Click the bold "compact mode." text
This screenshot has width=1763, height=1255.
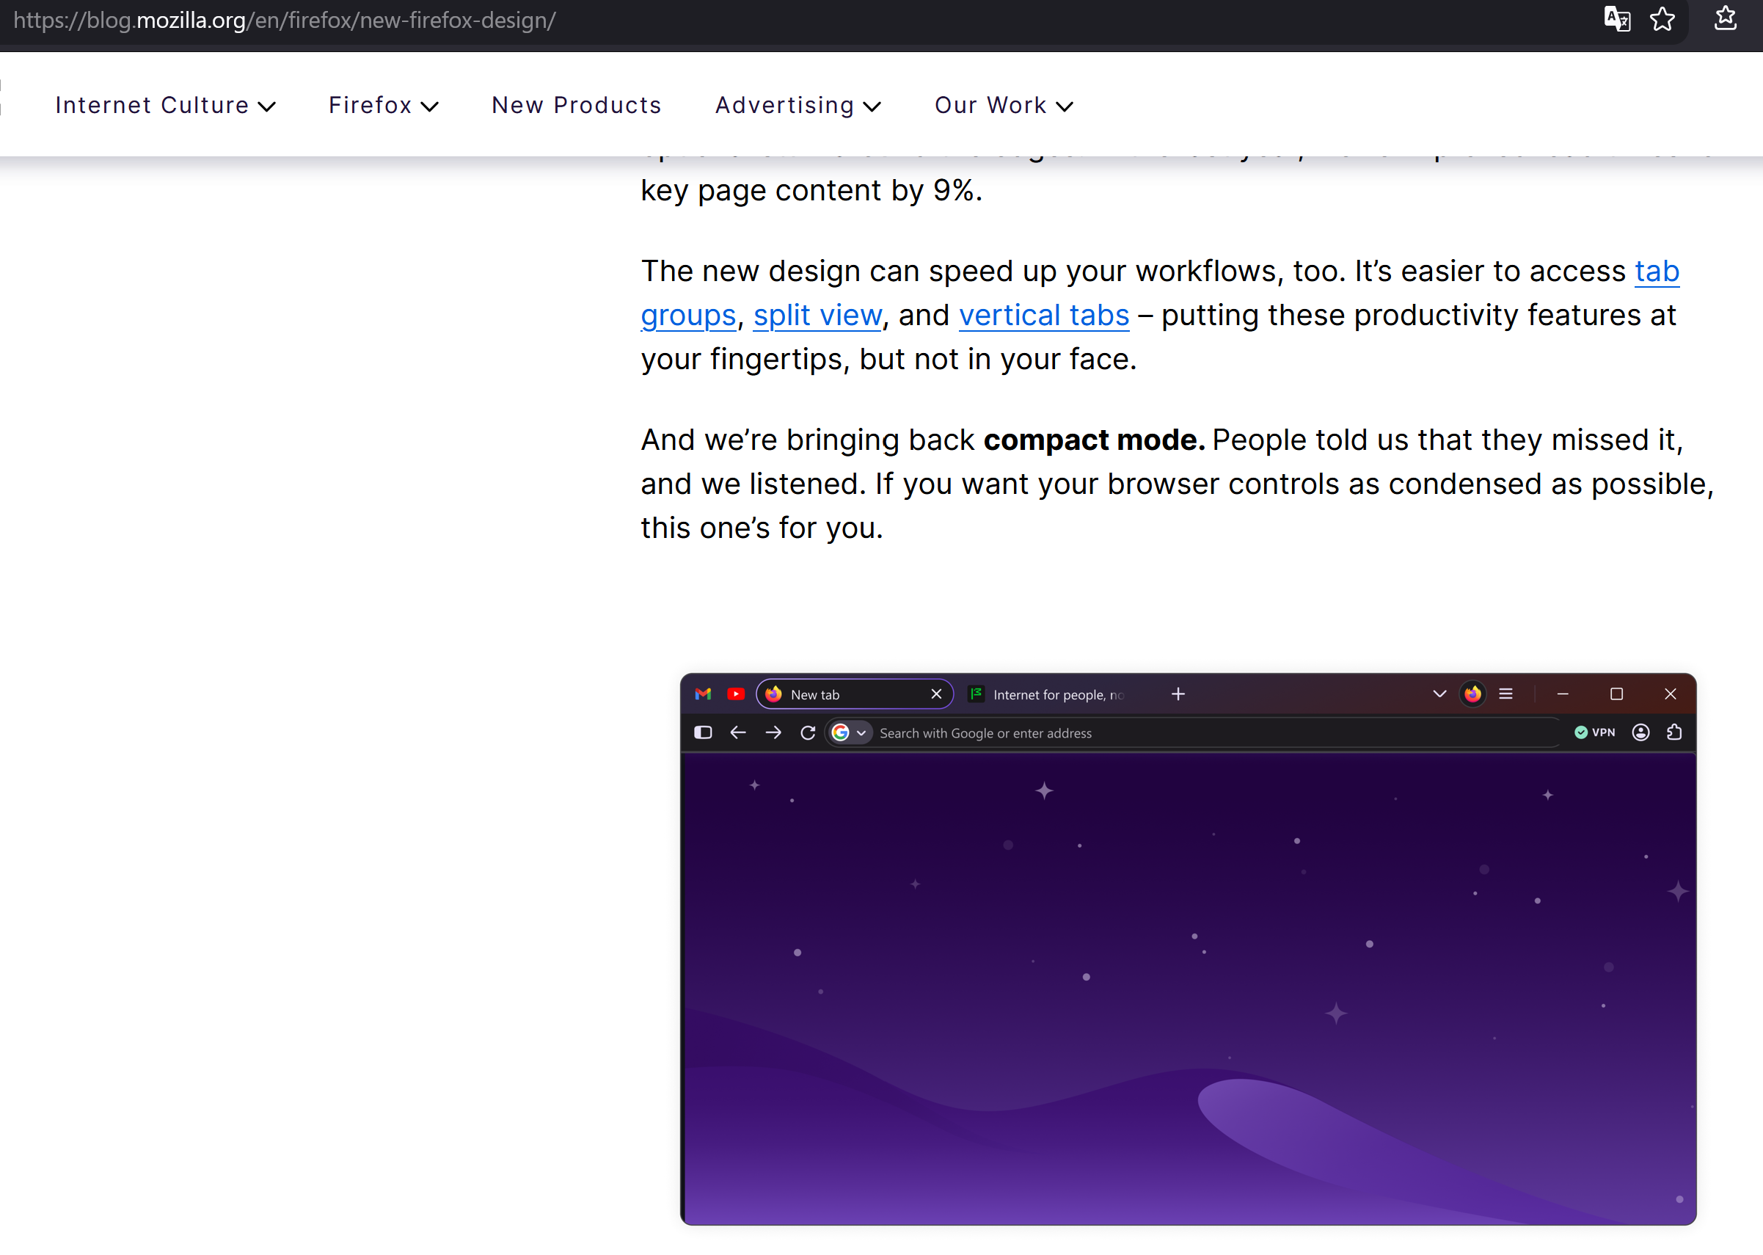point(1094,440)
